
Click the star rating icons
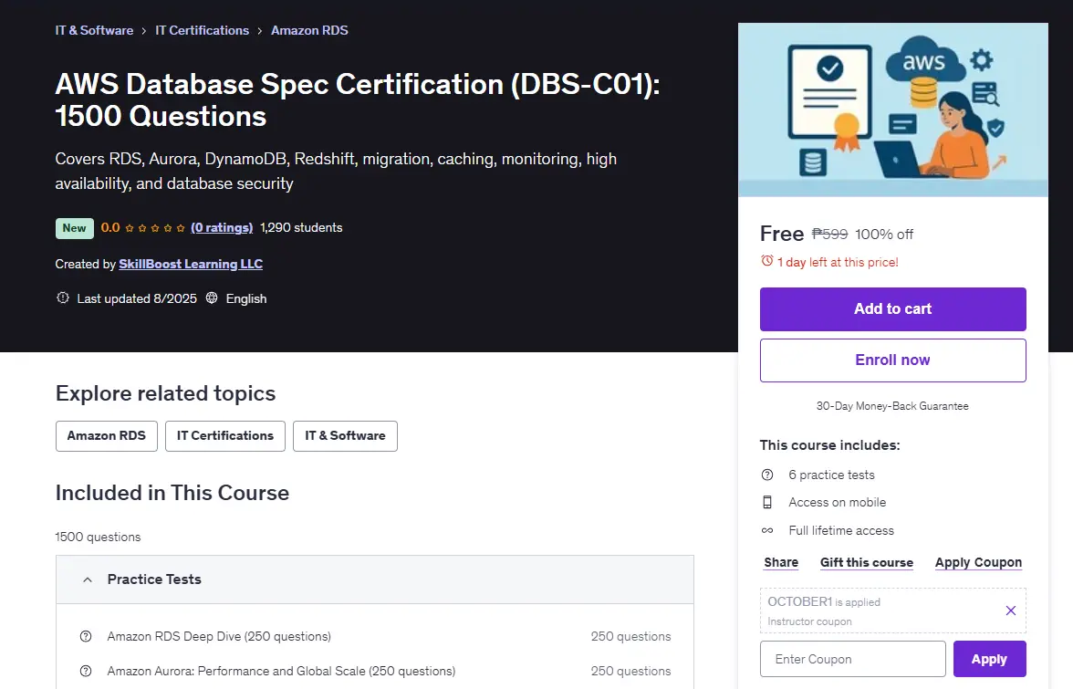tap(155, 228)
